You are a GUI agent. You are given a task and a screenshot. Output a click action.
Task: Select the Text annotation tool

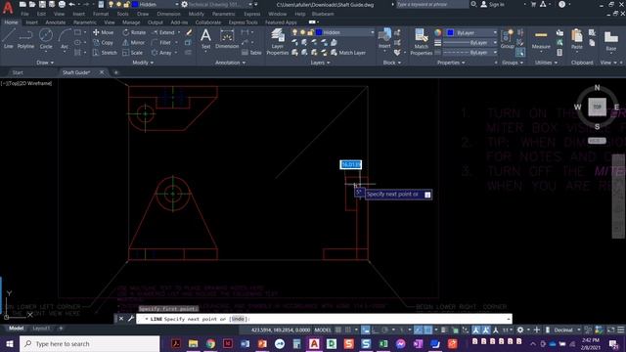click(205, 39)
